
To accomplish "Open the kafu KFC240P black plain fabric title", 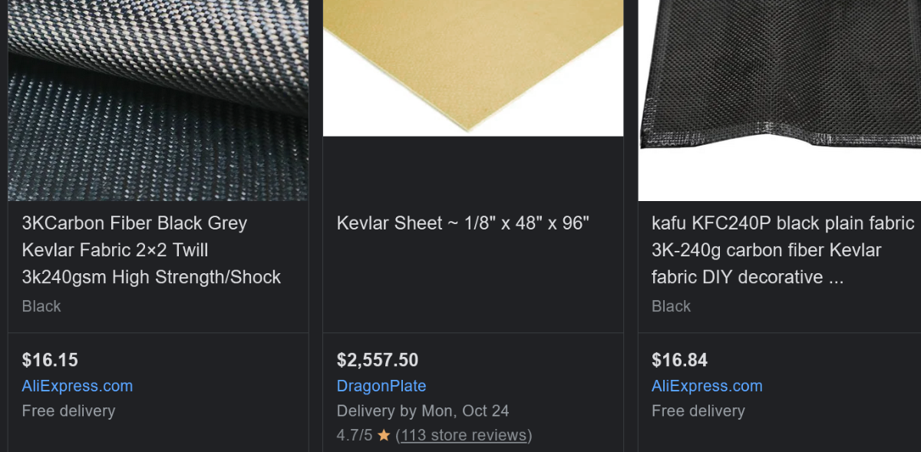I will (x=783, y=250).
